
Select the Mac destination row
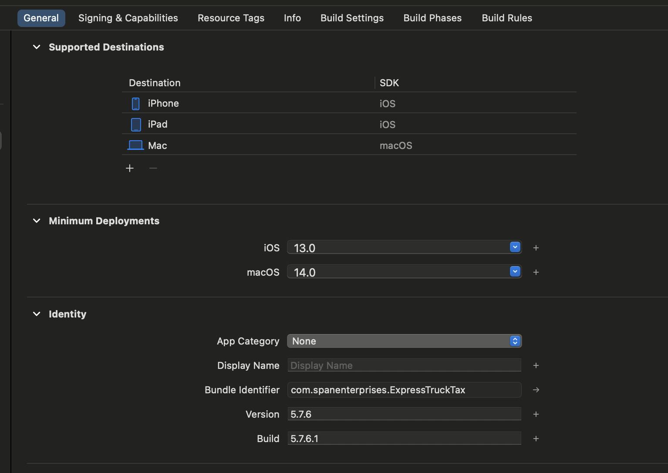pos(349,145)
